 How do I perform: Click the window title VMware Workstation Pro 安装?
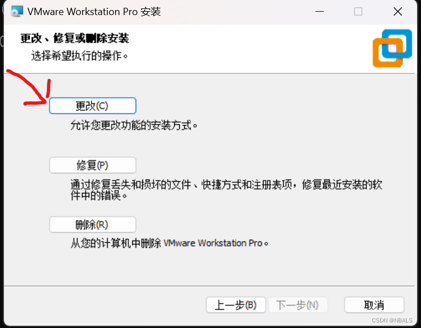pos(94,12)
